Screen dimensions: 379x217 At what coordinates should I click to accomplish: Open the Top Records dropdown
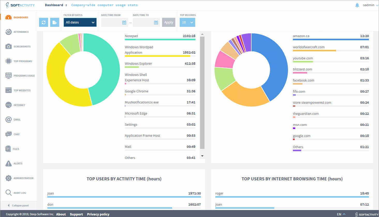tap(187, 22)
